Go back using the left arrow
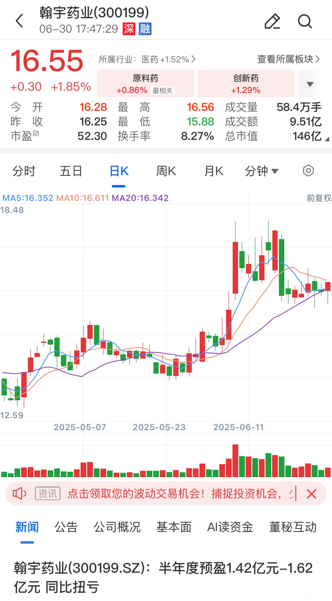Screen dimensions: 332x601 [x=19, y=21]
